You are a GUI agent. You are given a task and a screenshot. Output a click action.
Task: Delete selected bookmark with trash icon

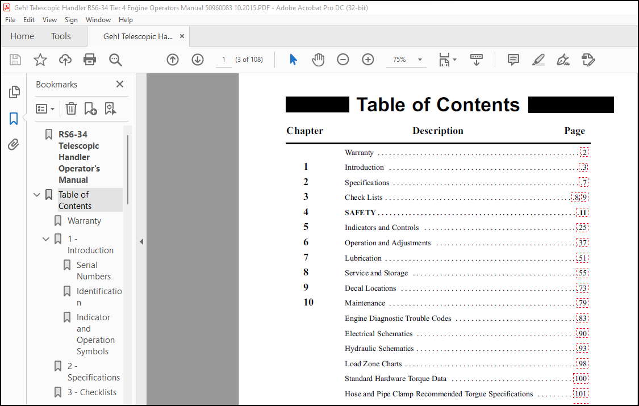(x=72, y=108)
